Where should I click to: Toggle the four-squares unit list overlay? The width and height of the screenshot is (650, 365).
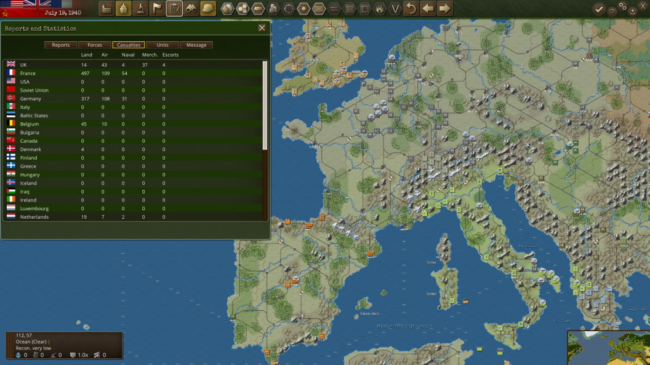pyautogui.click(x=350, y=9)
